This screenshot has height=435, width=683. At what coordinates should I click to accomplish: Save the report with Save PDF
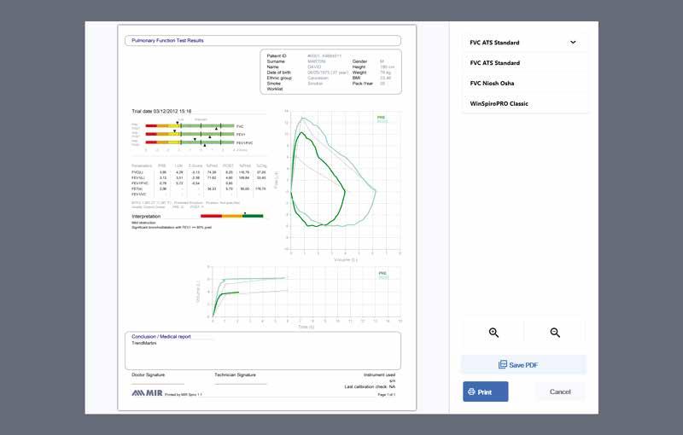click(x=523, y=365)
